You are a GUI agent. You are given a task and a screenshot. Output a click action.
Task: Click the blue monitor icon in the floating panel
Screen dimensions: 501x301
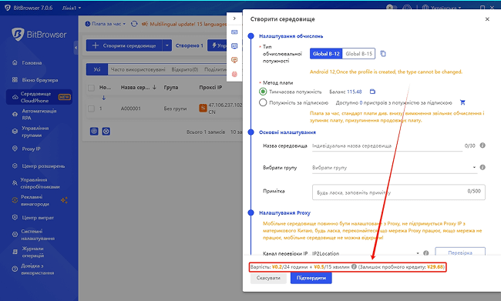coord(234,46)
